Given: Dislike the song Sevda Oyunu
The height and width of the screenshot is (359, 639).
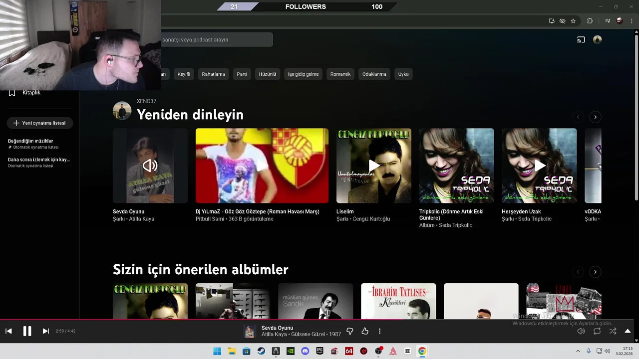Looking at the screenshot, I should [x=350, y=331].
